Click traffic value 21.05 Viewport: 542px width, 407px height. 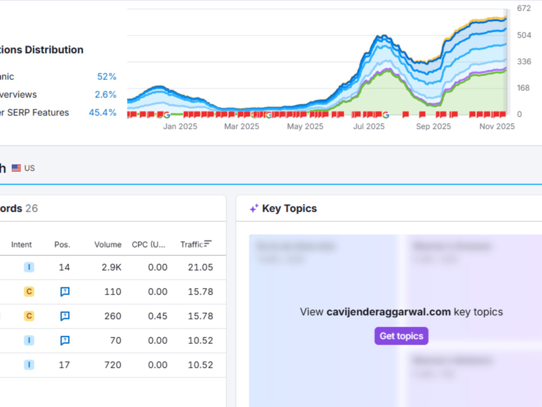(201, 267)
